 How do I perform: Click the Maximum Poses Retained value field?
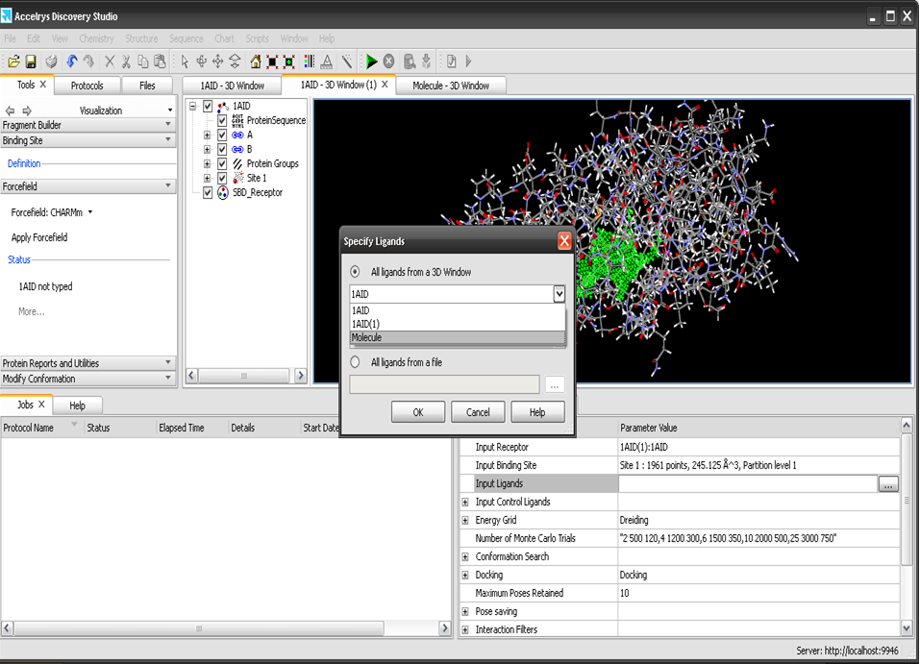point(758,593)
